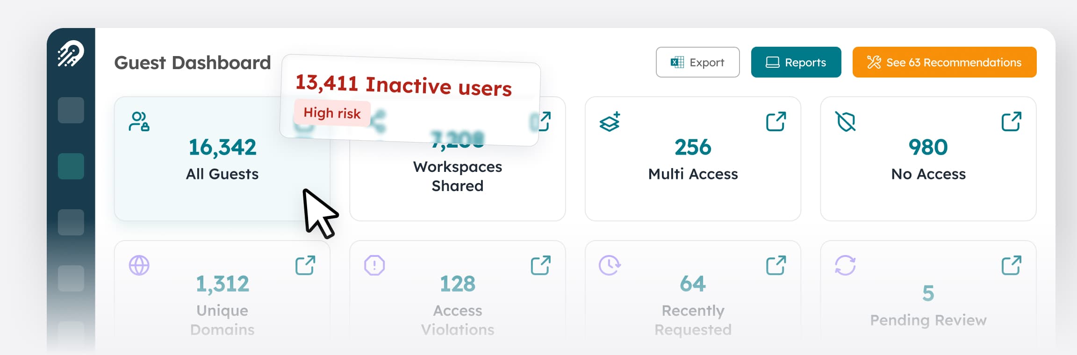Image resolution: width=1077 pixels, height=355 pixels.
Task: Click the tools icon on Recommendations button
Action: (874, 62)
